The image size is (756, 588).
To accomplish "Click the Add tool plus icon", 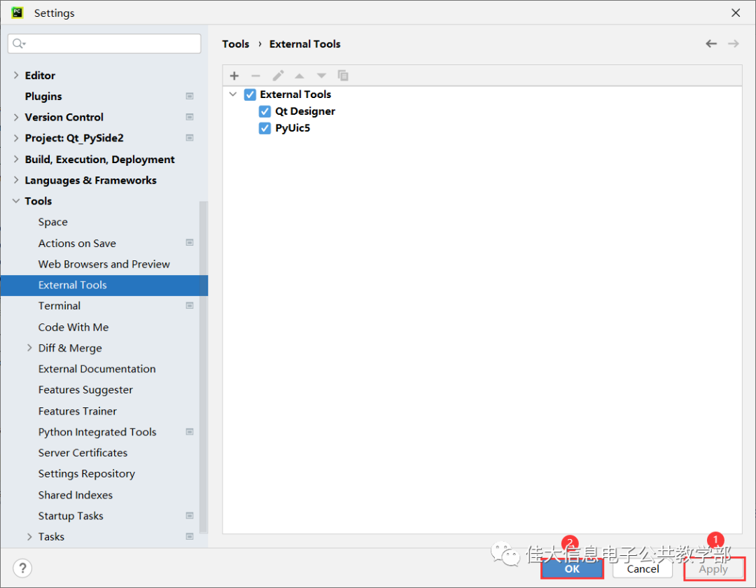I will click(234, 76).
